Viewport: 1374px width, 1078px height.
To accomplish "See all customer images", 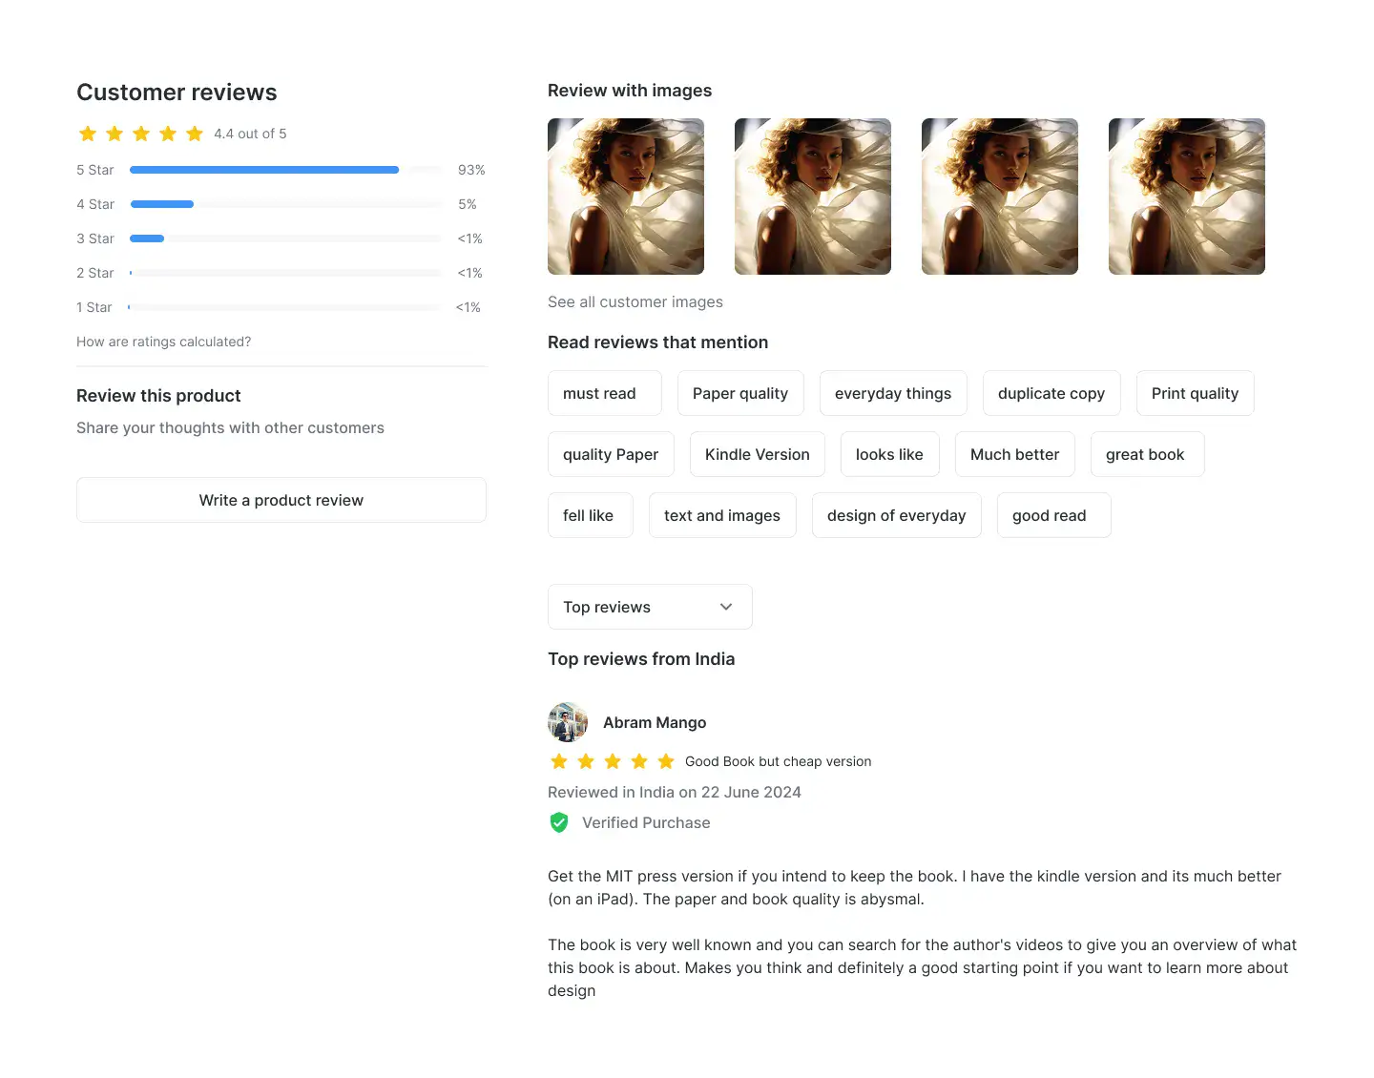I will [635, 301].
